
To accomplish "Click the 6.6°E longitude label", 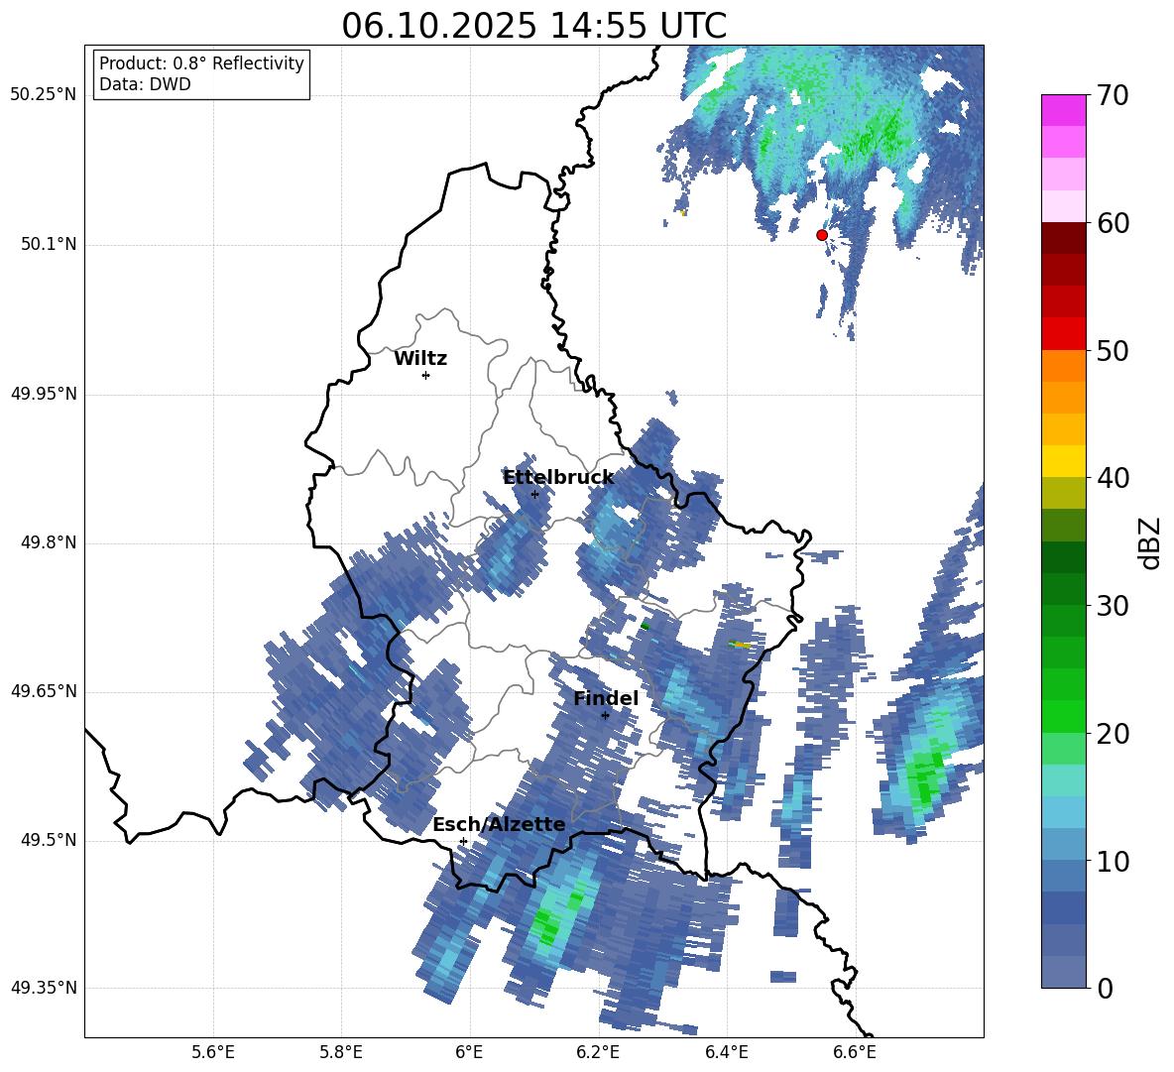I will pos(855,1052).
